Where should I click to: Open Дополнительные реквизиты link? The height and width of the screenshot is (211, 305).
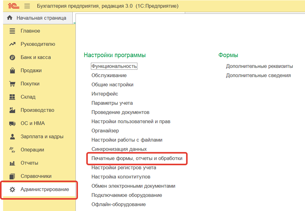coord(259,66)
